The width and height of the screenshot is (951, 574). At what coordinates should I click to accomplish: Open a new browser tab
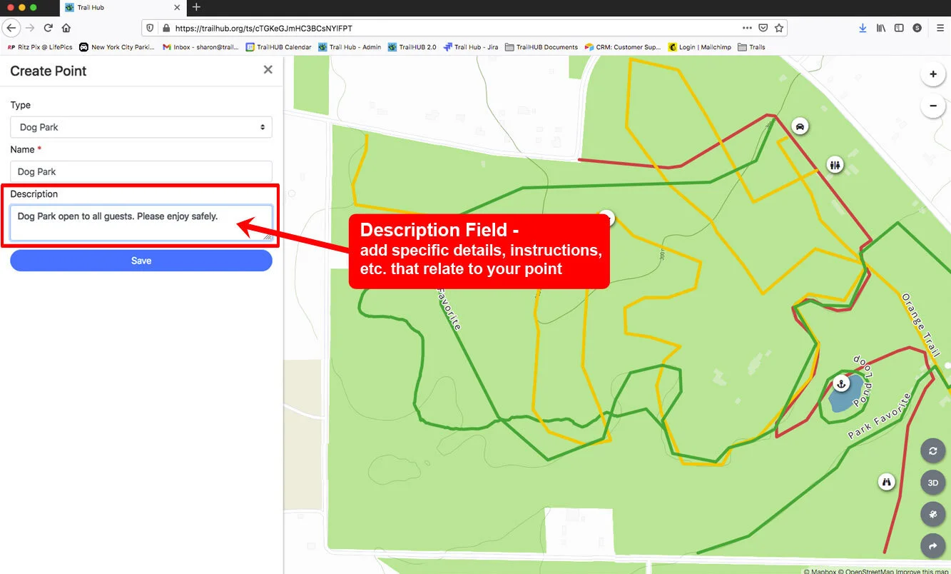[196, 7]
